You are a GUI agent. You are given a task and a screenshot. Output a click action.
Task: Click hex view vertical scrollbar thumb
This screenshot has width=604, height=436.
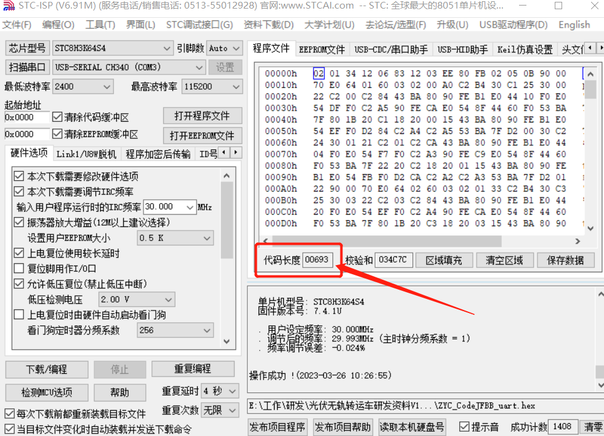pyautogui.click(x=590, y=89)
